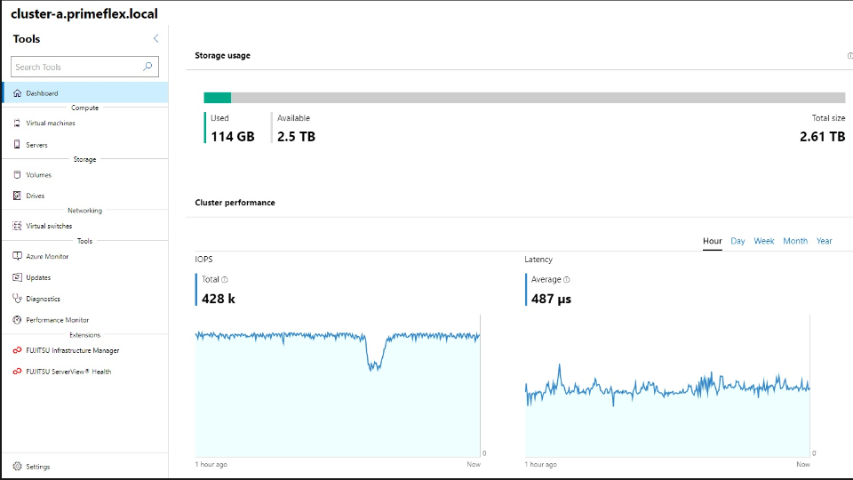Image resolution: width=853 pixels, height=480 pixels.
Task: Click the Virtual switches icon
Action: click(17, 226)
